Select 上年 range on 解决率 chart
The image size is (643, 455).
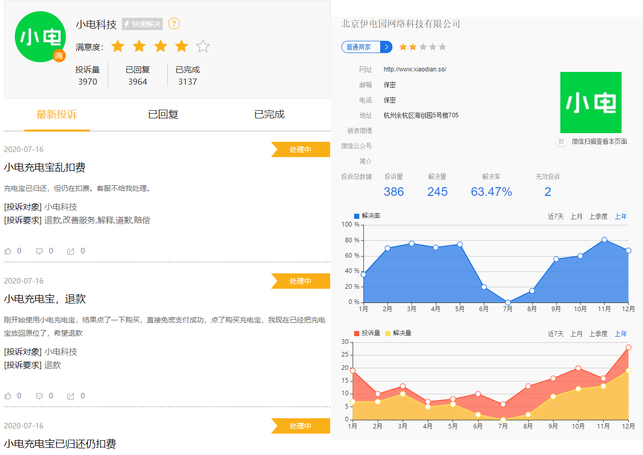[621, 217]
